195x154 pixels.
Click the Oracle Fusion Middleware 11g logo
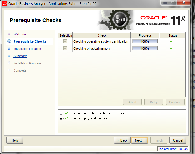(161, 21)
